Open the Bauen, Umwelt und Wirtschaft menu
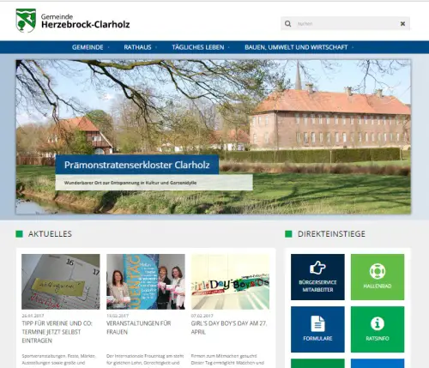Viewport: 429px width, 368px height. (296, 47)
